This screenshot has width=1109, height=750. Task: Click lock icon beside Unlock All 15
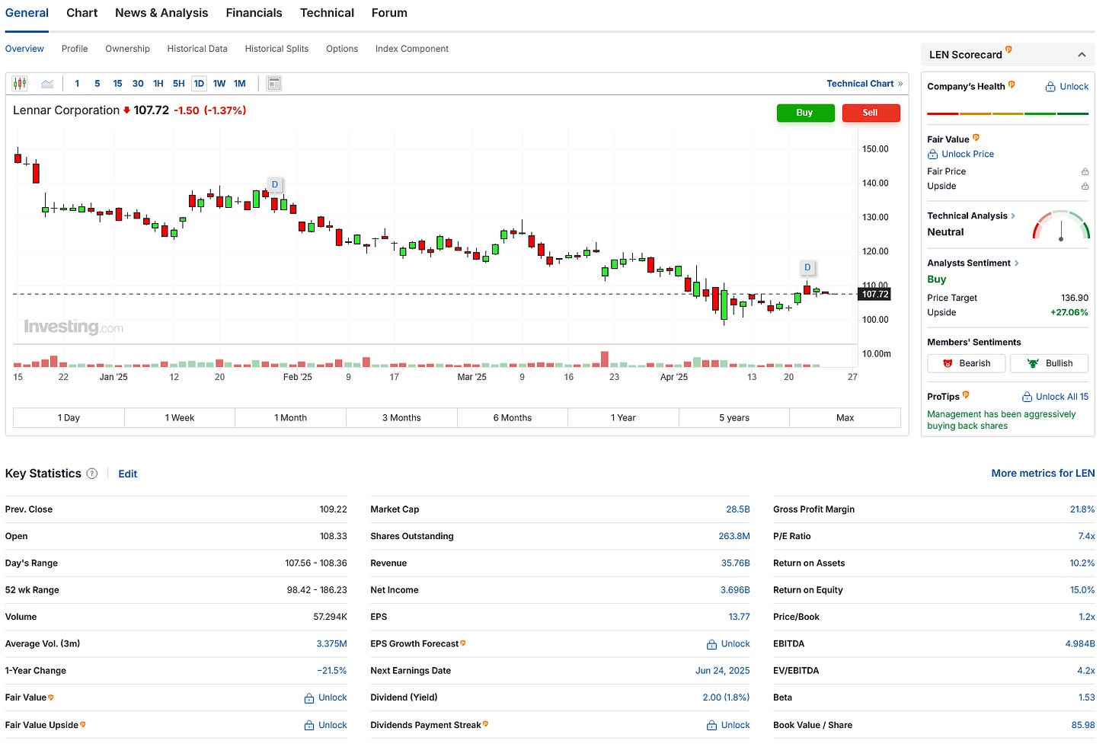pyautogui.click(x=1027, y=397)
